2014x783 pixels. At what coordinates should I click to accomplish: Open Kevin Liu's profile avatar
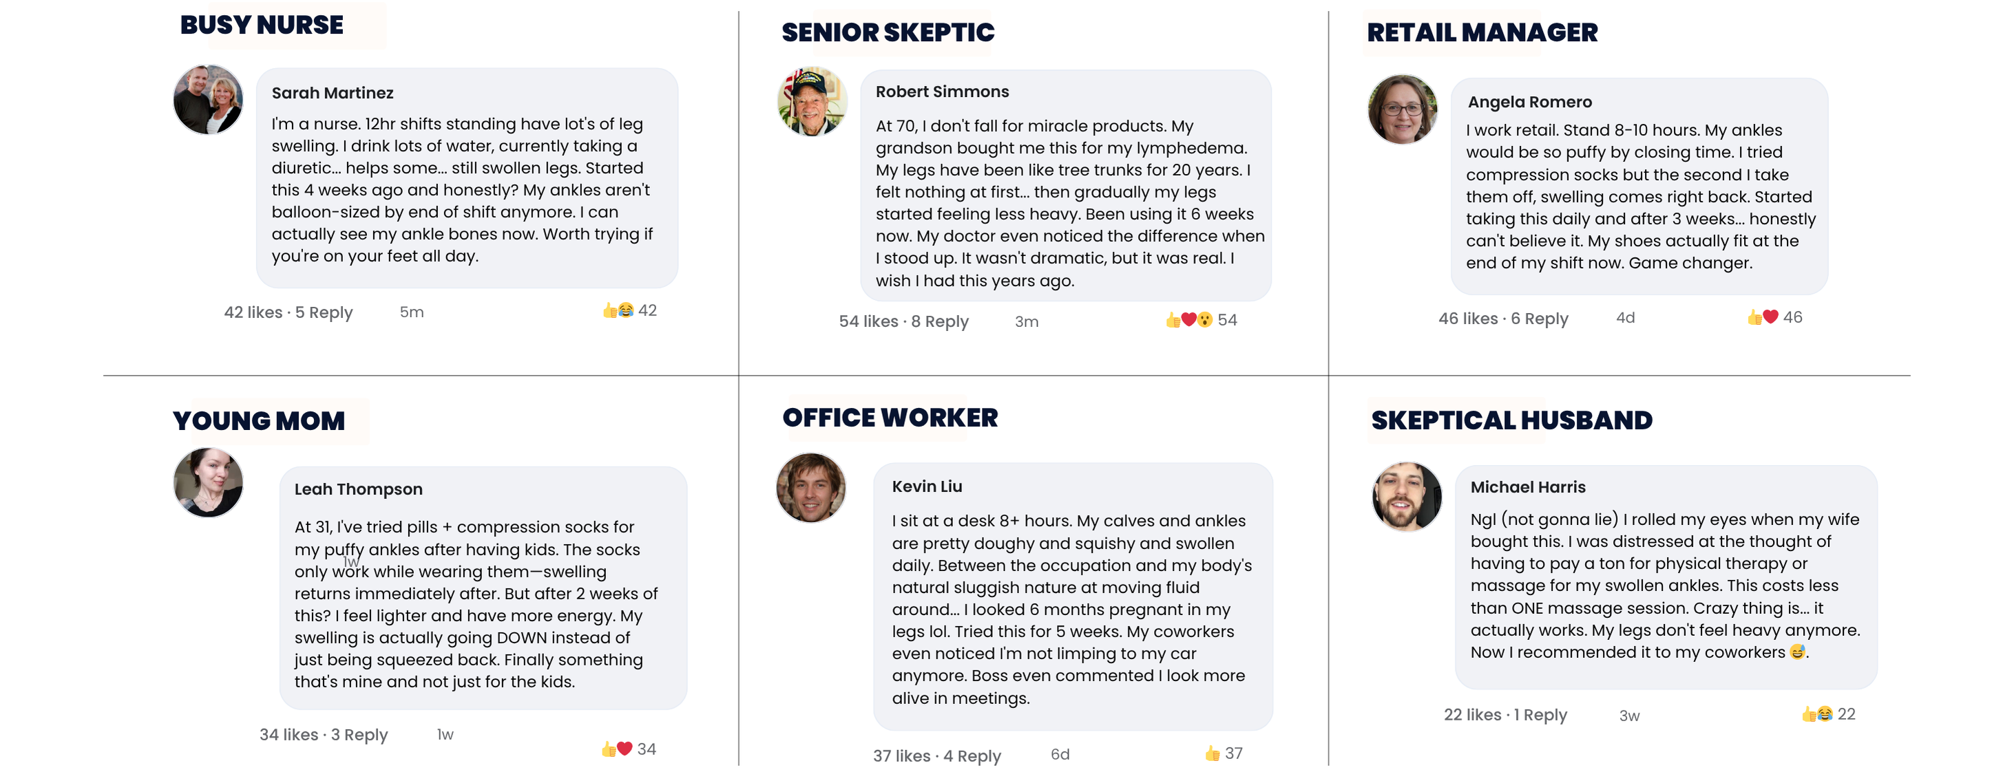[x=810, y=488]
